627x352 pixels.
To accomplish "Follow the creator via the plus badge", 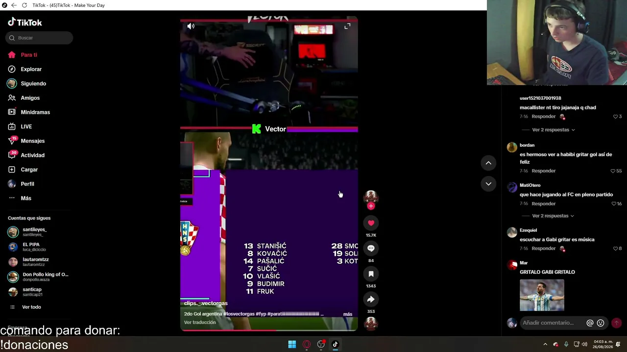I will pos(371,206).
